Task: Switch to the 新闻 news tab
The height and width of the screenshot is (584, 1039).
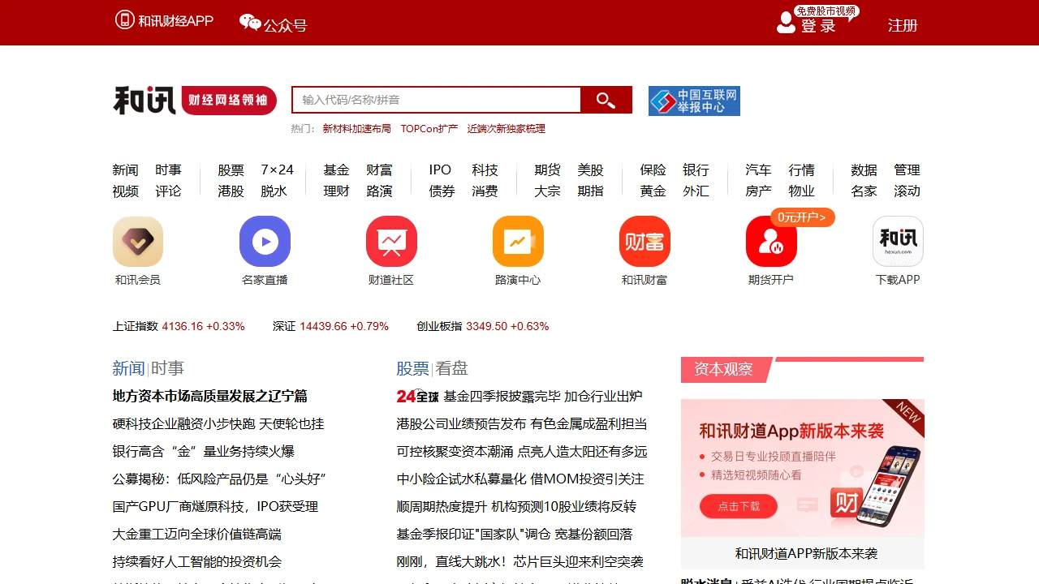Action: 126,170
